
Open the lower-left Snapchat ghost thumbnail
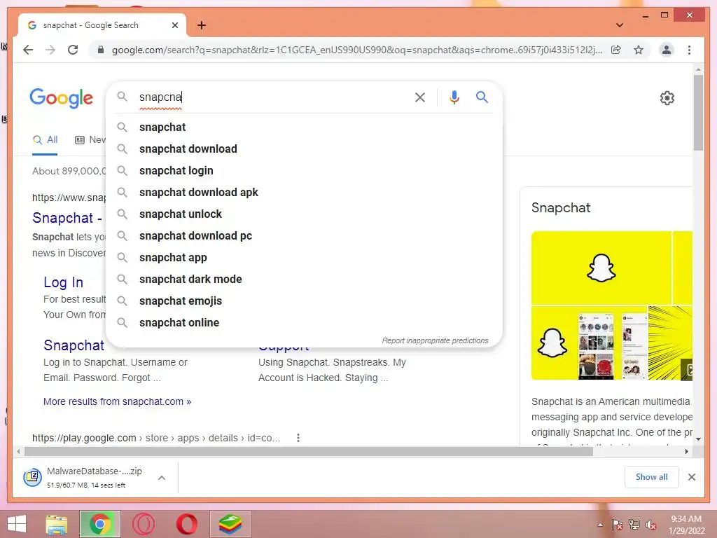click(x=553, y=343)
